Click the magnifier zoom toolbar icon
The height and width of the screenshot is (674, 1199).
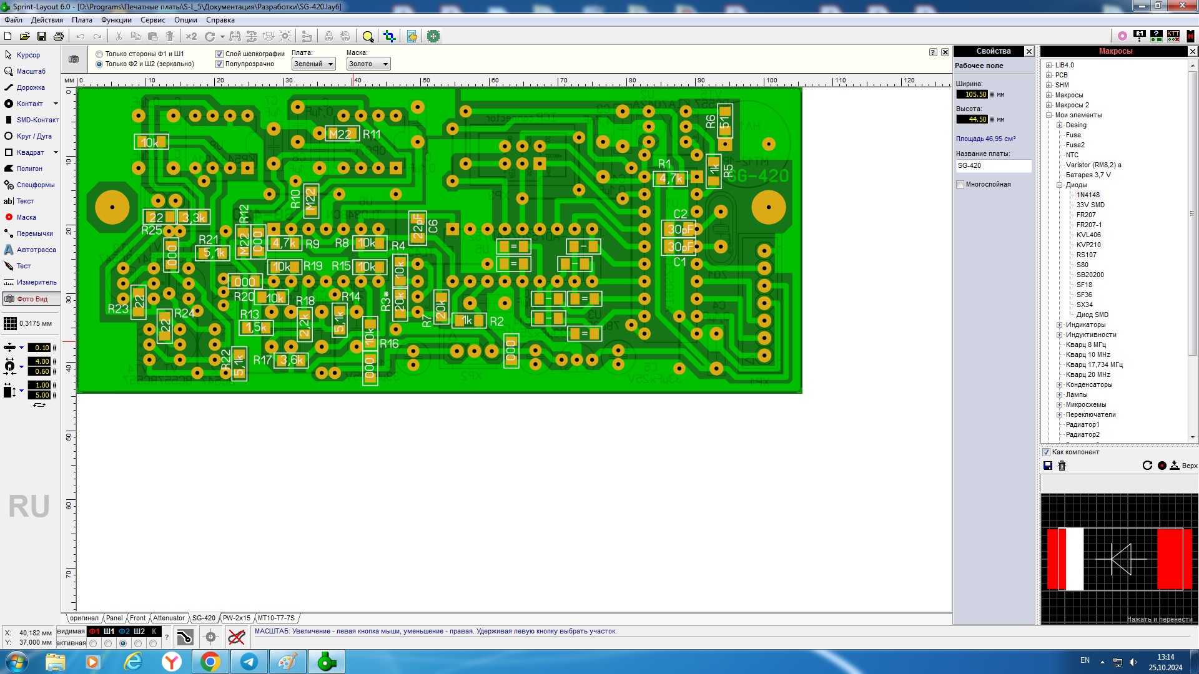(x=368, y=37)
